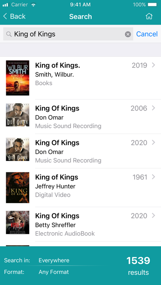The height and width of the screenshot is (285, 161).
Task: Open Don Omar 2006 album cover
Action: click(x=18, y=115)
